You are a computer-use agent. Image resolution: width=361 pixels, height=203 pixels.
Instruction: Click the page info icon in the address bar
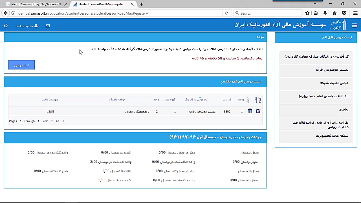click(13, 13)
